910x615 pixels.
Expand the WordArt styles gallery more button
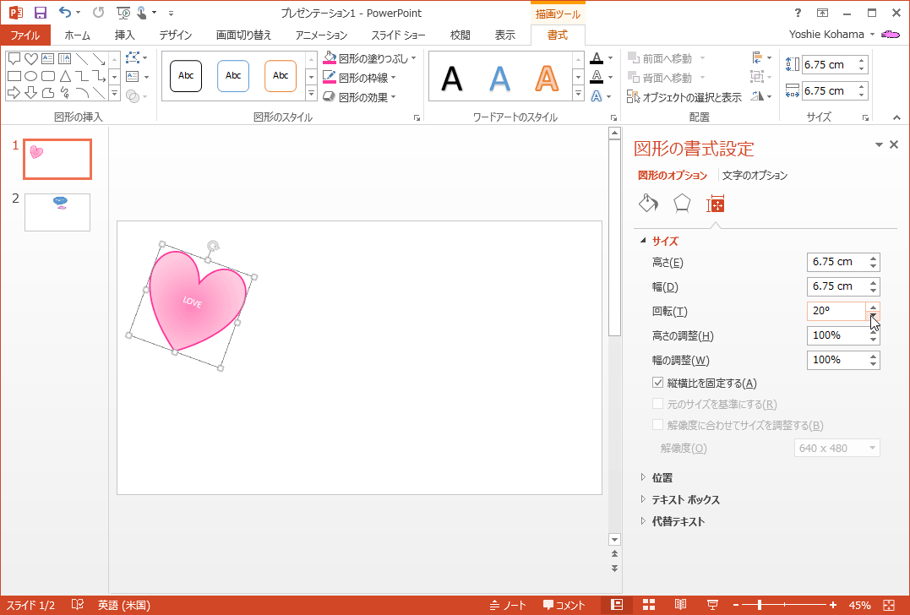tap(578, 93)
